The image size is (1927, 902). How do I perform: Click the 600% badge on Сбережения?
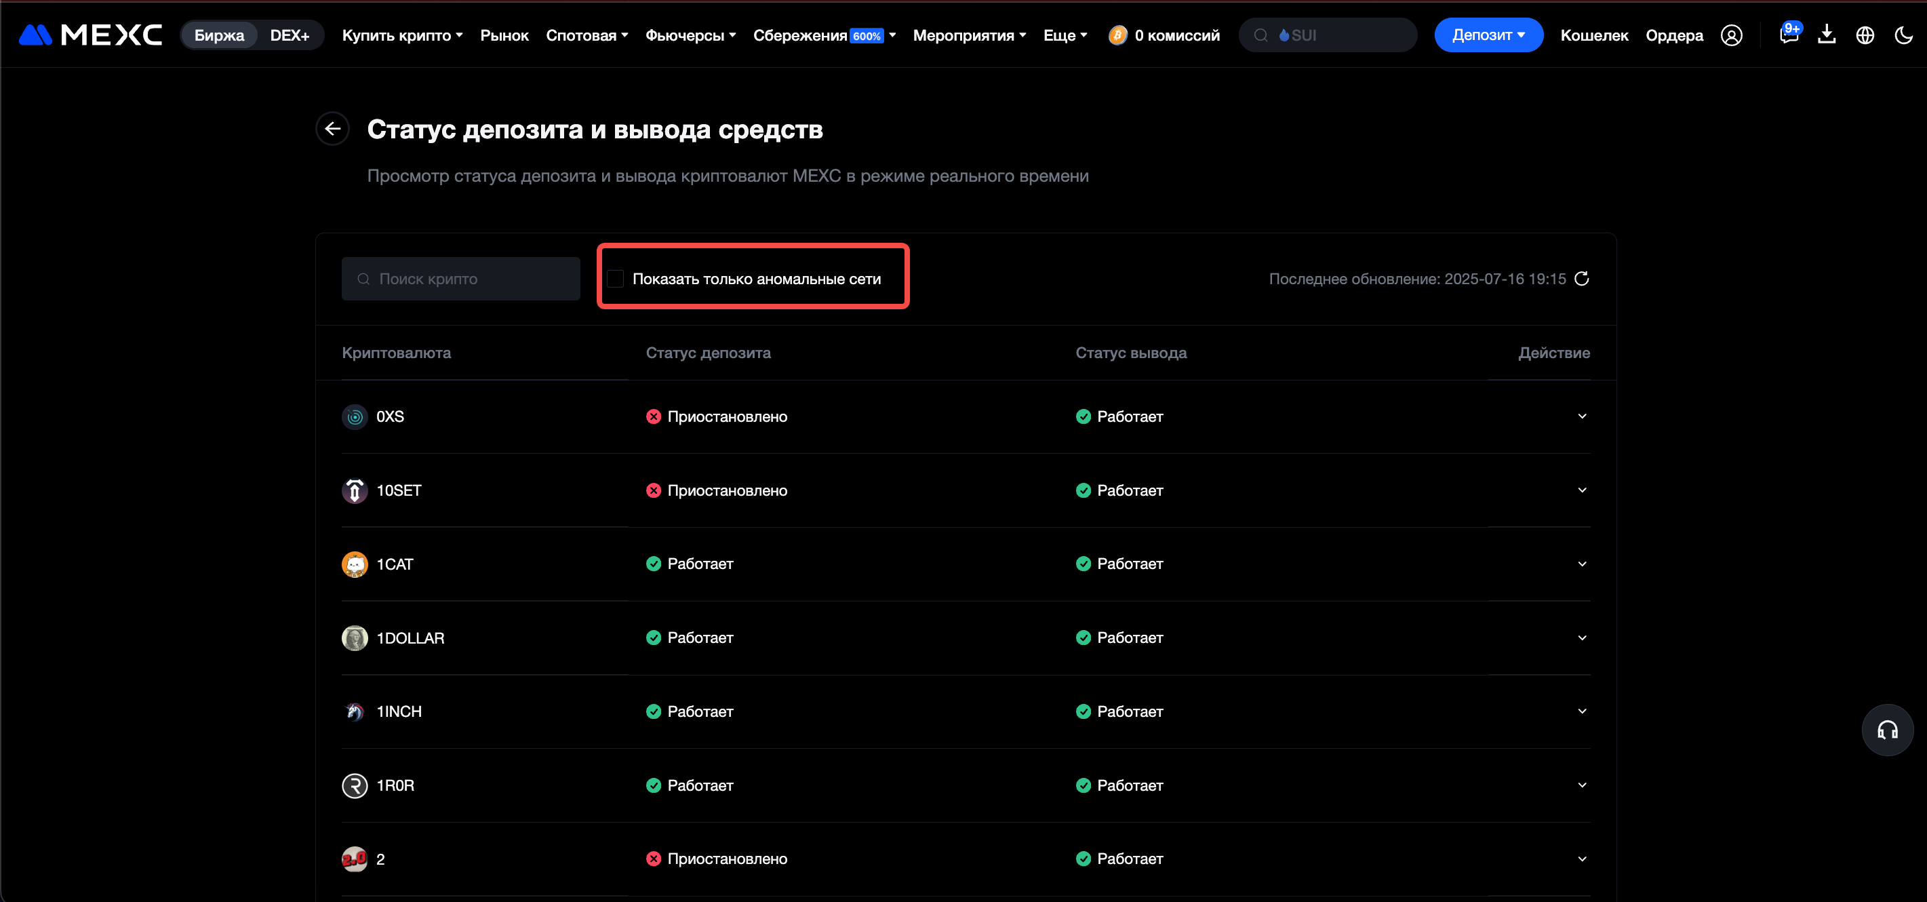click(867, 36)
